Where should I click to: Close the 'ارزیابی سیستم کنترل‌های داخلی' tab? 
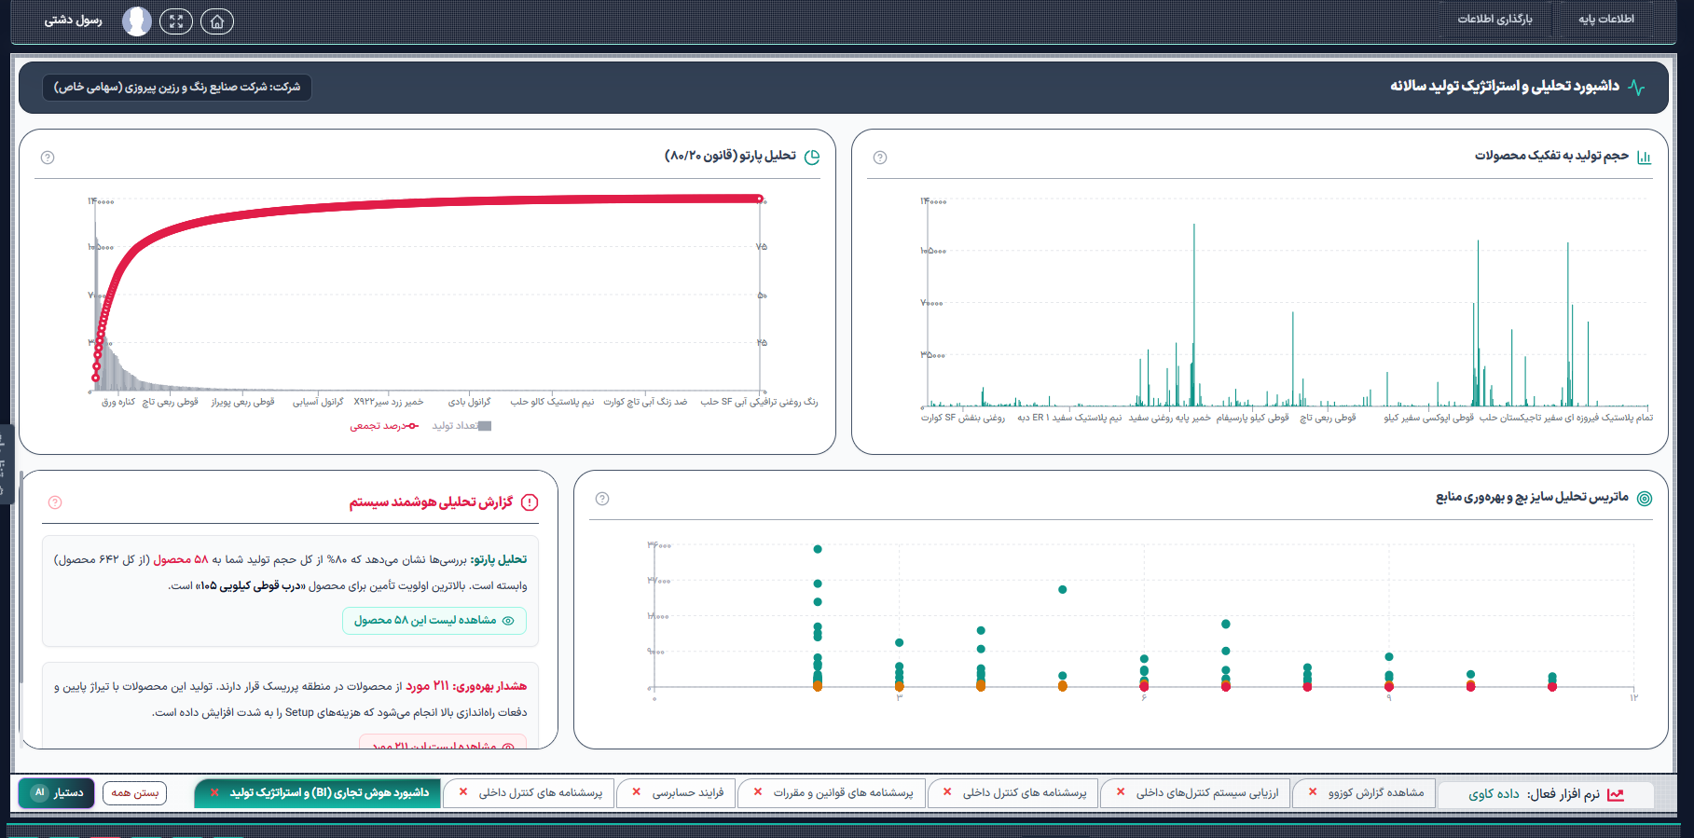(x=1121, y=792)
